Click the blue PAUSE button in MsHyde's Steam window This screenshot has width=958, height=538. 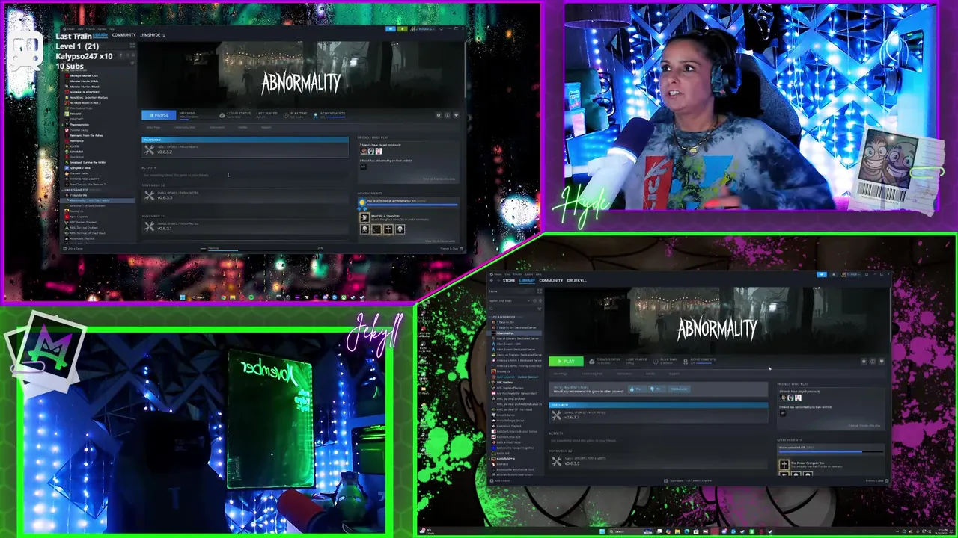(159, 115)
